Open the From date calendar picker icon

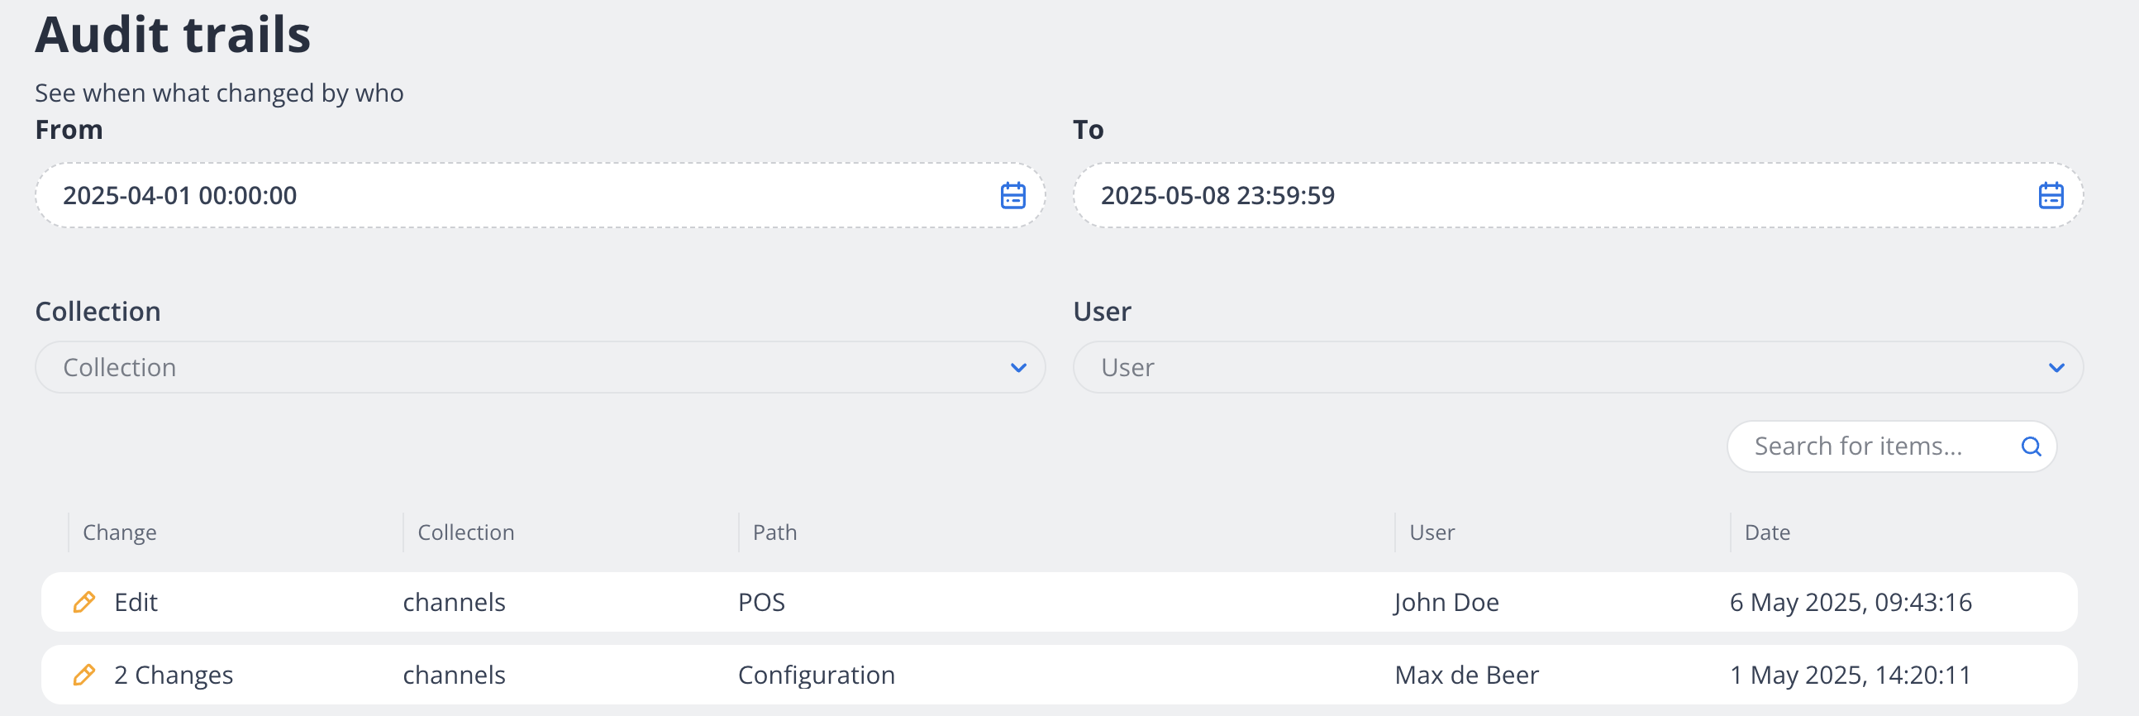1012,196
